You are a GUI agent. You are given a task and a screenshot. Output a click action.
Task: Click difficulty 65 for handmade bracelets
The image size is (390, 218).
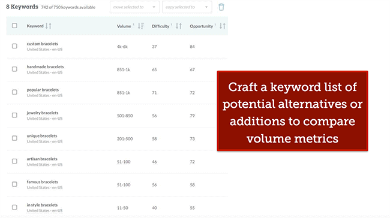click(x=154, y=69)
